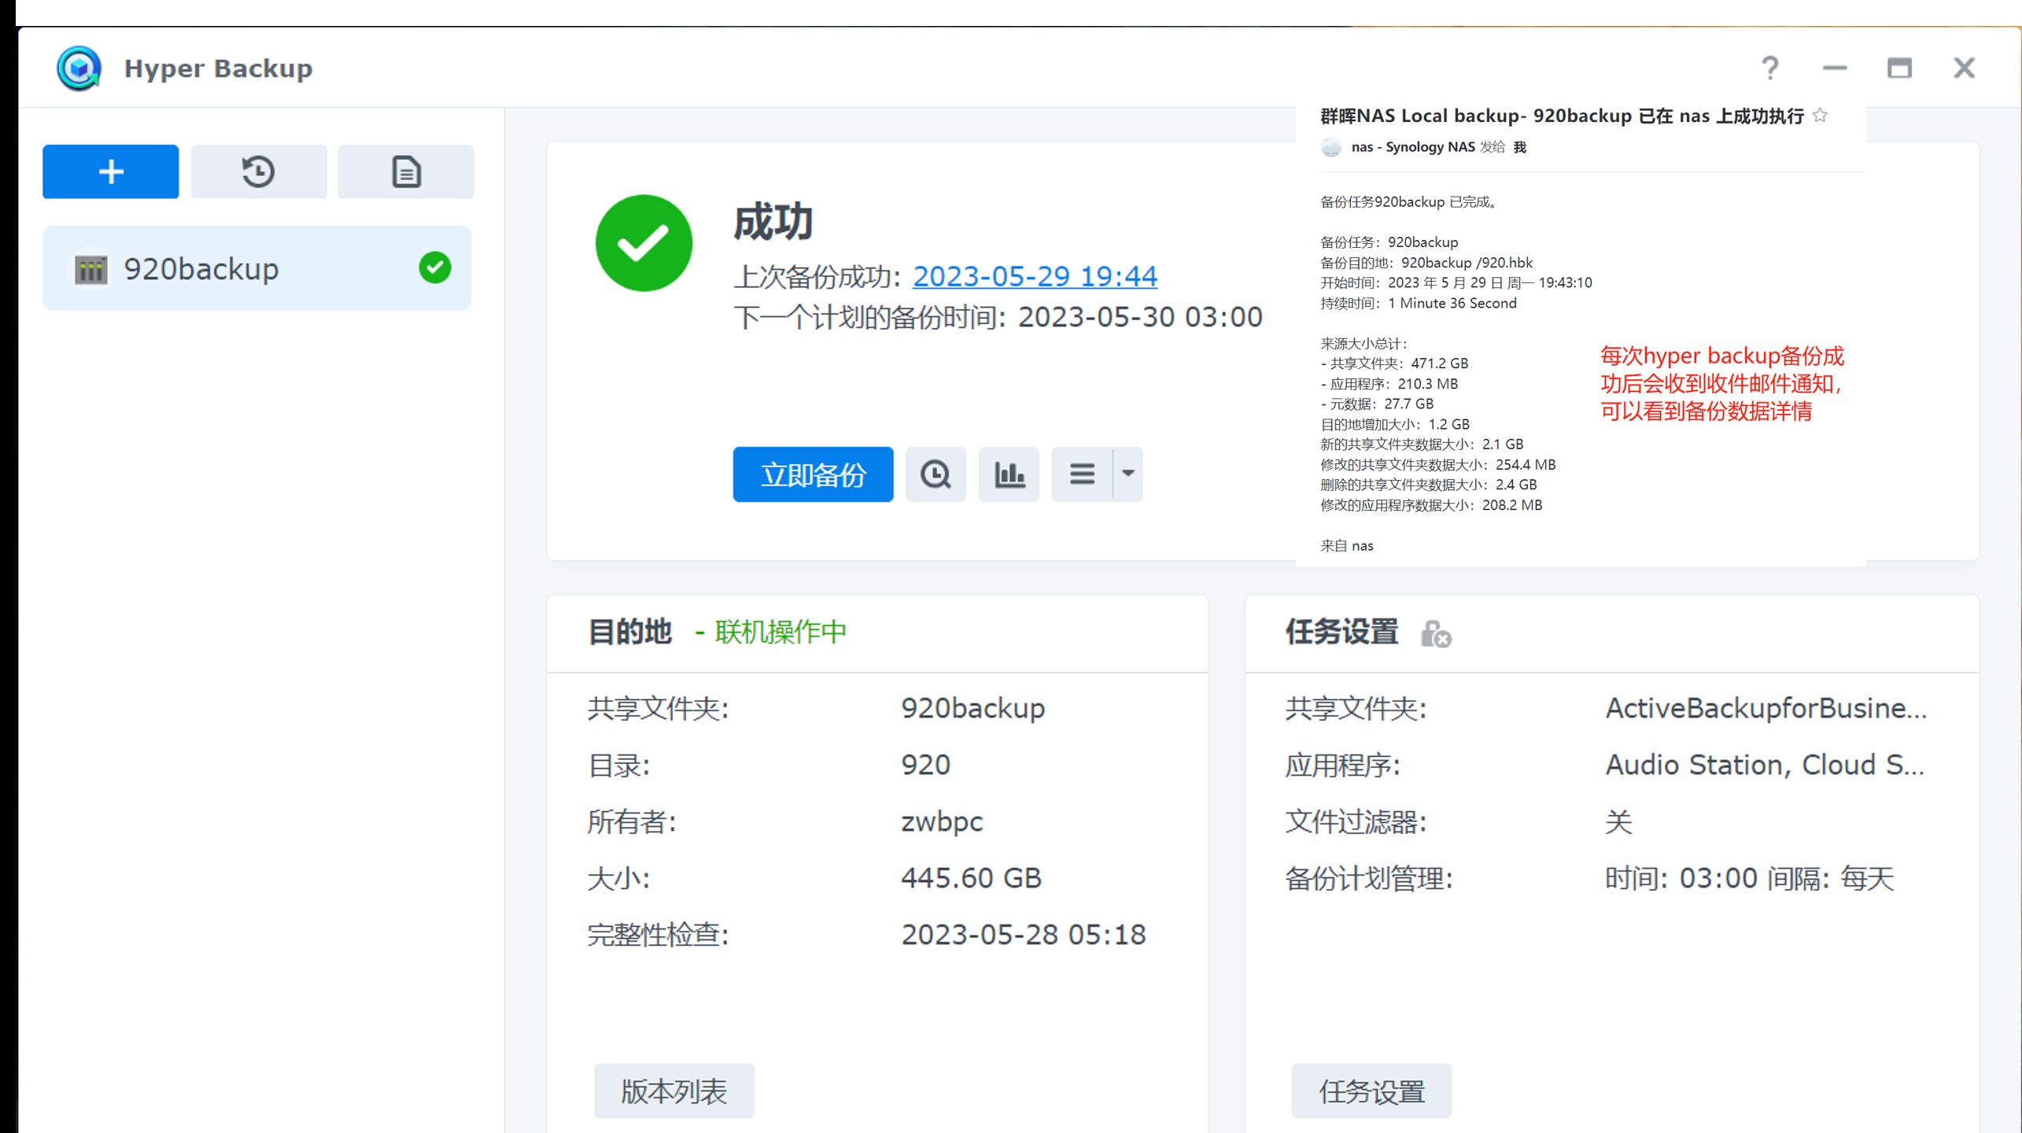2022x1133 pixels.
Task: Click the 成功 status heading
Action: (773, 221)
